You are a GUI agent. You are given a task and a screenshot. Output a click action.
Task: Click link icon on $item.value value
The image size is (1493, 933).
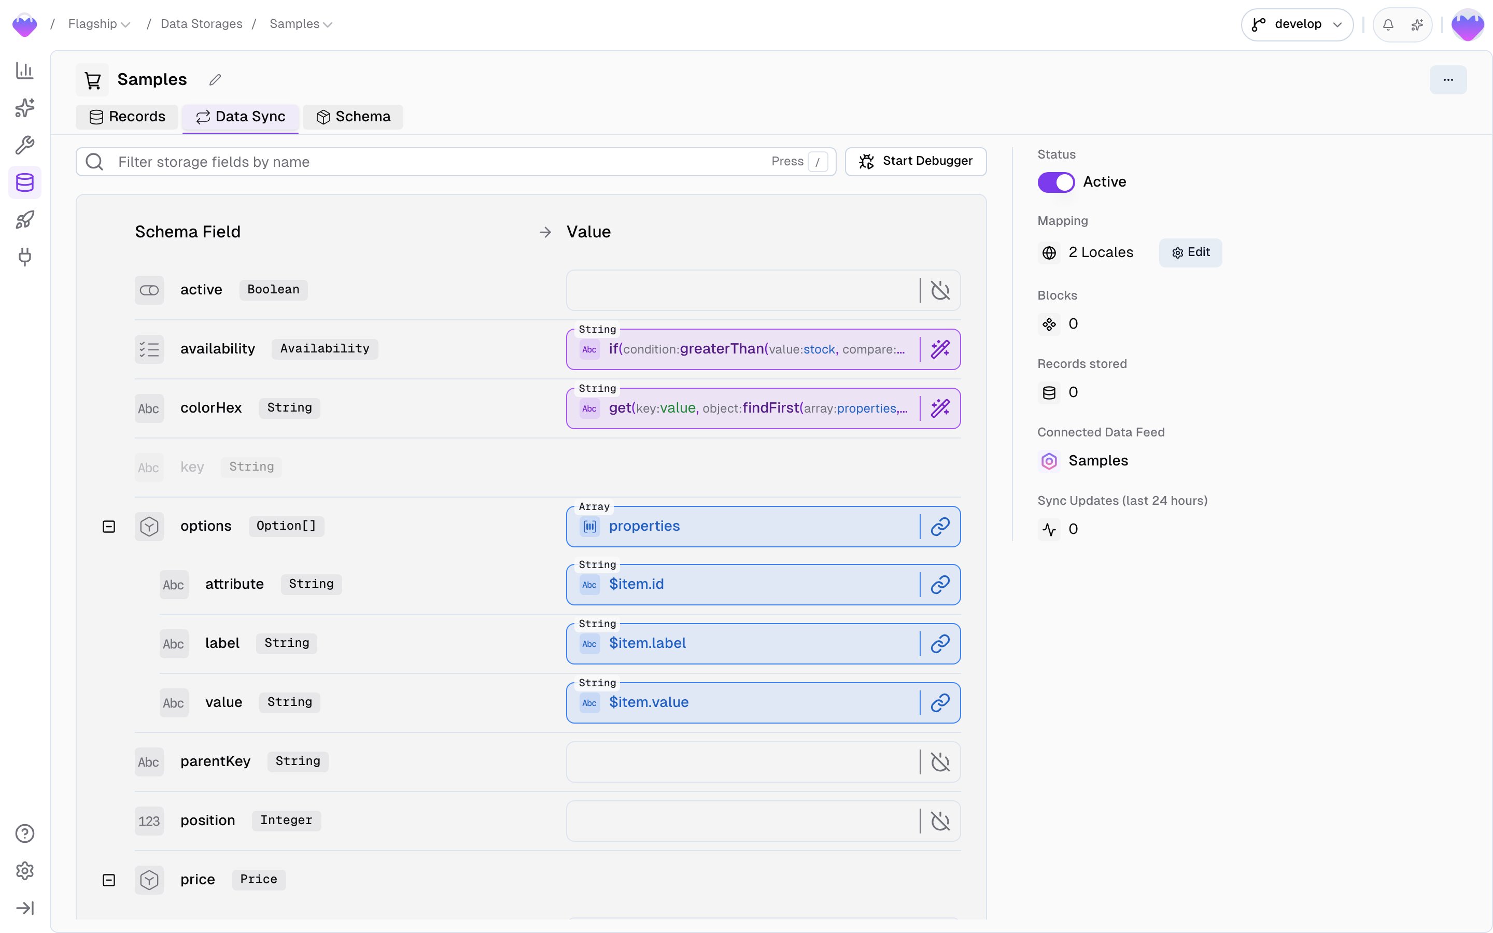click(940, 703)
